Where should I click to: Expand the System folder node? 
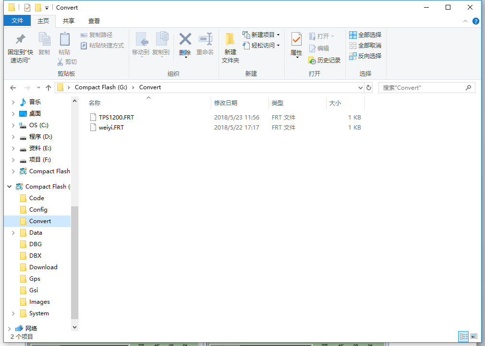pos(13,313)
